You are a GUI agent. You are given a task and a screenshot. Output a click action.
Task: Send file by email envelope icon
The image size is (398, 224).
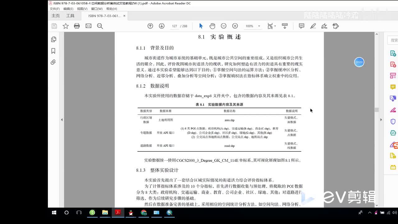click(x=89, y=26)
